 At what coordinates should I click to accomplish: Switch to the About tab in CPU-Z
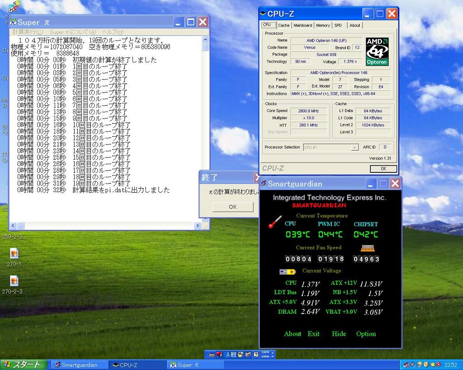354,25
